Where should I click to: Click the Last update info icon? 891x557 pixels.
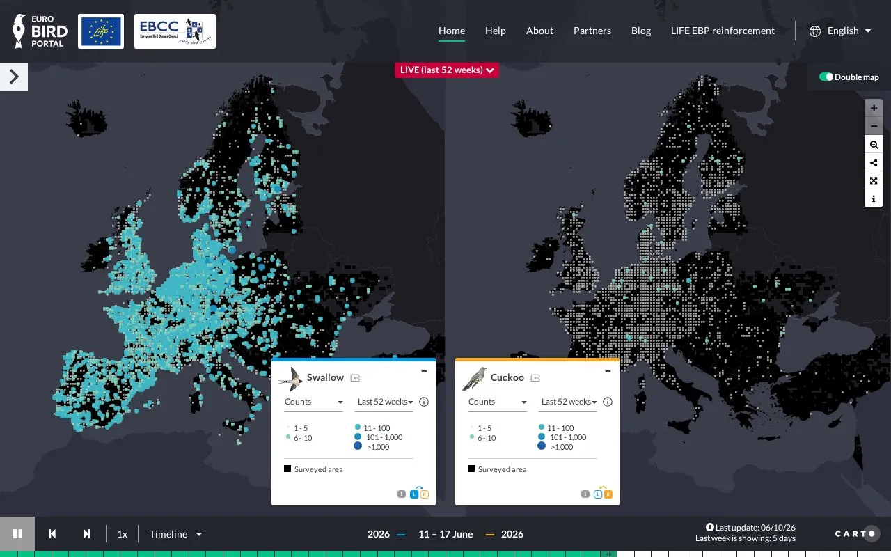click(710, 528)
